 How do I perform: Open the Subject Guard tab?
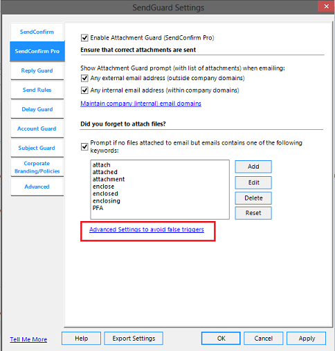37,148
